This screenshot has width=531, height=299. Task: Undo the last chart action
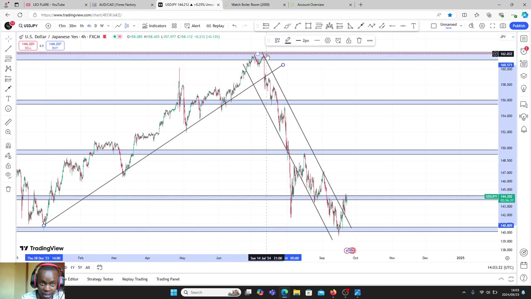click(x=234, y=26)
